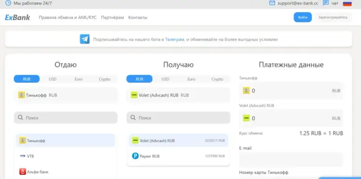Select Euro tab under Получаю
Image resolution: width=361 pixels, height=179 pixels.
coord(191,79)
